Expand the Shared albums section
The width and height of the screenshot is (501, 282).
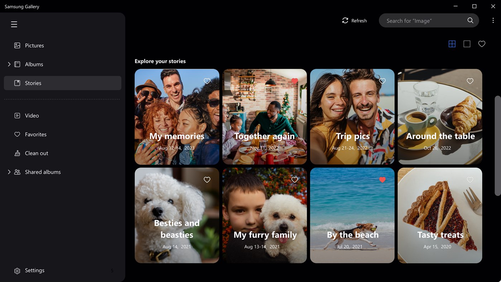click(x=9, y=172)
